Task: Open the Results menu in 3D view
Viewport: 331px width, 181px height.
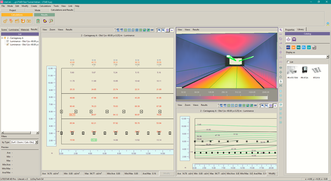Action: click(x=196, y=29)
